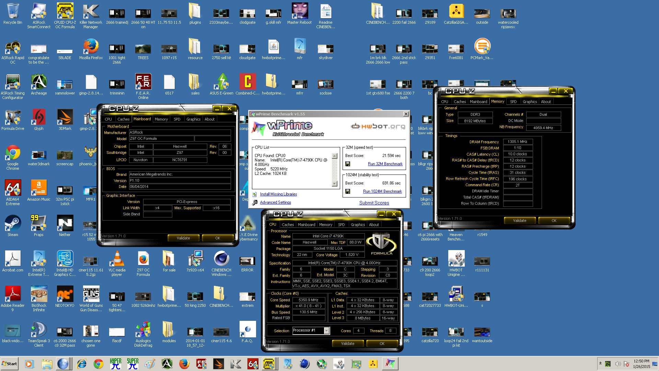This screenshot has height=371, width=659.
Task: Open the for sale folder icon
Action: tap(169, 261)
